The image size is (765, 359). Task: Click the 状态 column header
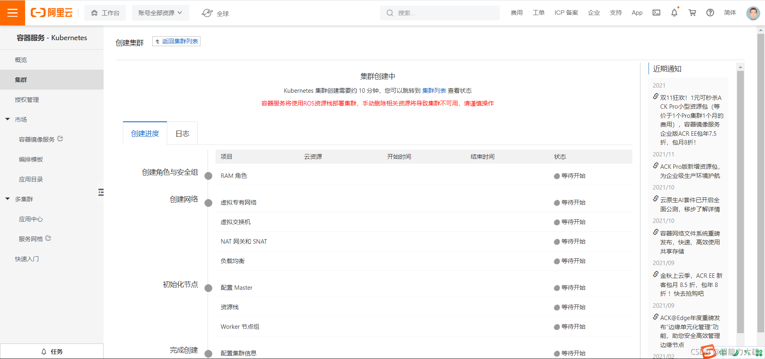coord(560,156)
